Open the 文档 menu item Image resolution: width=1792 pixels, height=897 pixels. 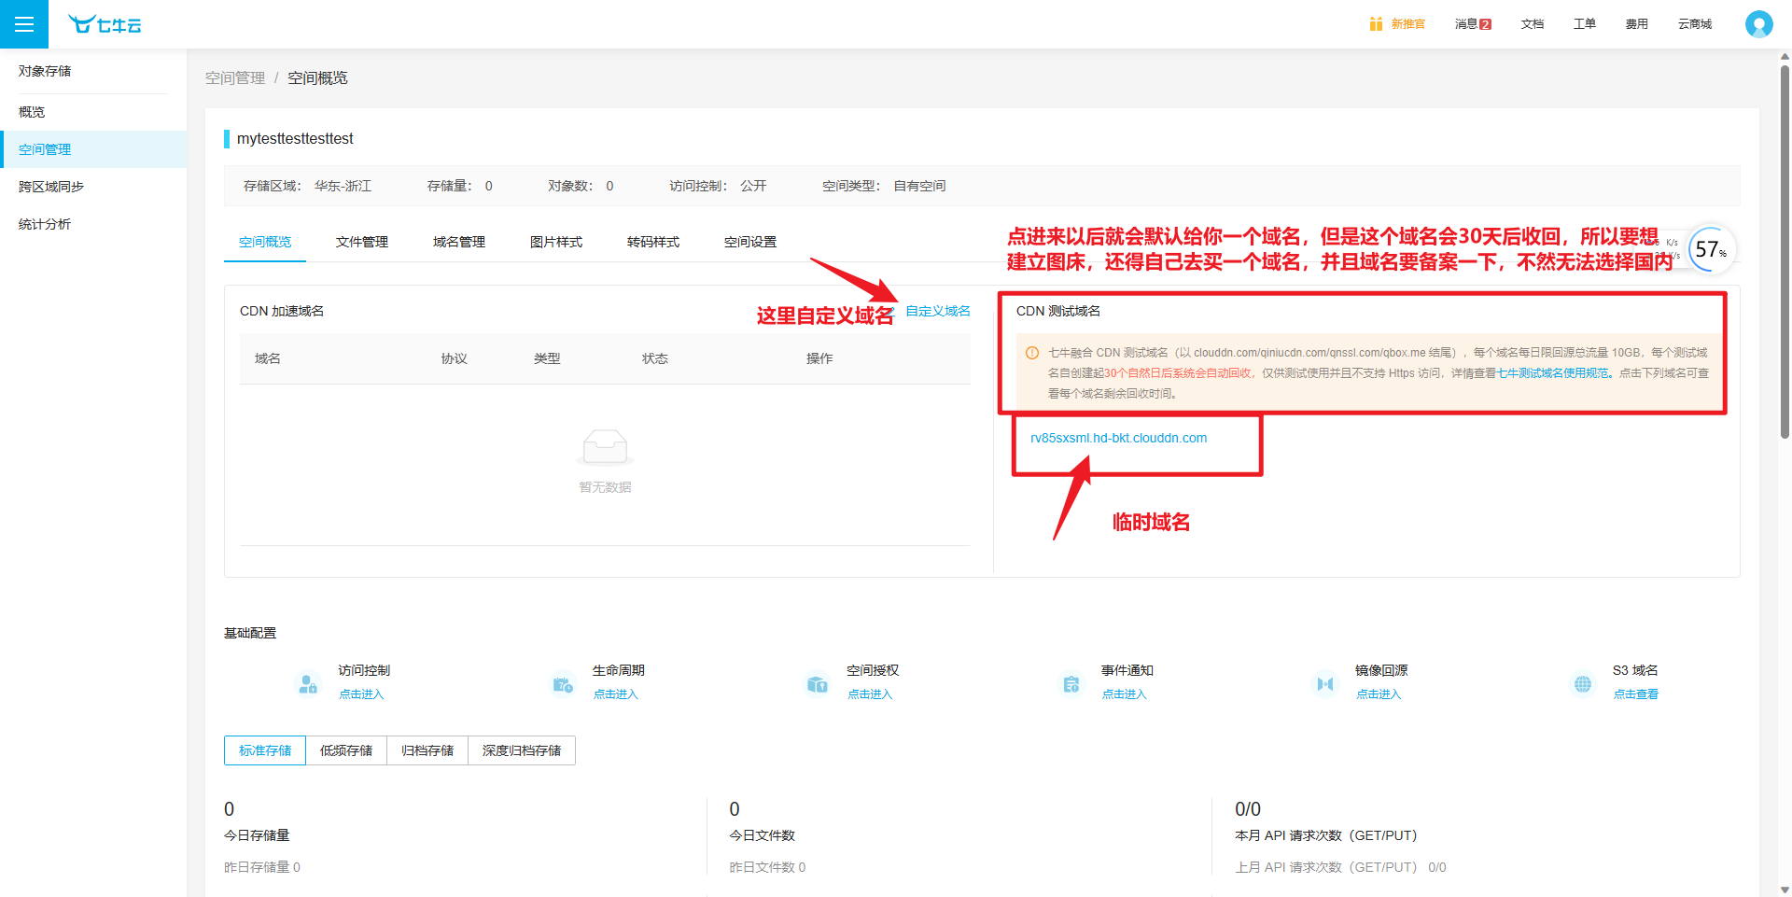coord(1533,24)
